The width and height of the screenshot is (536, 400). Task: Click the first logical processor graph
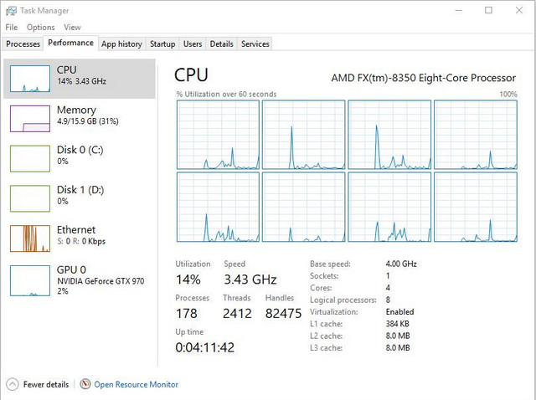coord(217,134)
